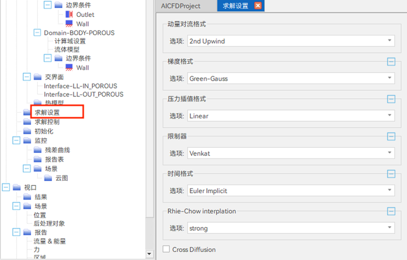
Task: Collapse the 报告 tree node
Action: (x=16, y=232)
